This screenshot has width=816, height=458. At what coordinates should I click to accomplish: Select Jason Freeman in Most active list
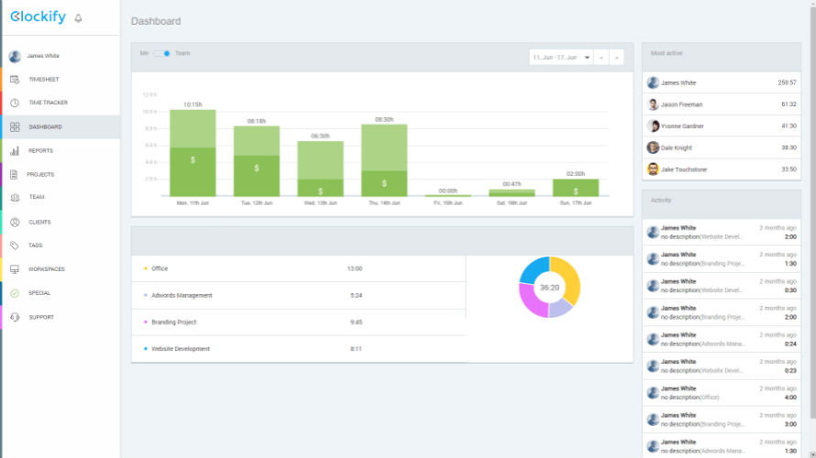[x=681, y=104]
